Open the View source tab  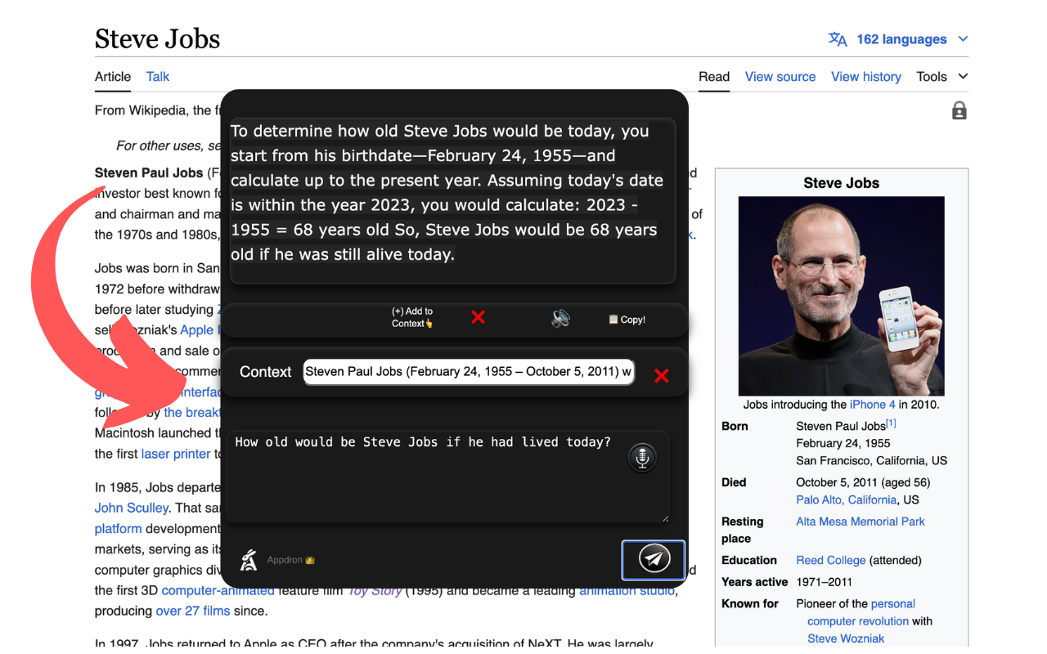point(780,76)
